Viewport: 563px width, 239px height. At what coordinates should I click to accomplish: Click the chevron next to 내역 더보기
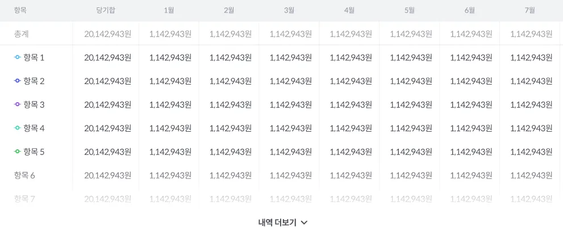click(x=304, y=223)
